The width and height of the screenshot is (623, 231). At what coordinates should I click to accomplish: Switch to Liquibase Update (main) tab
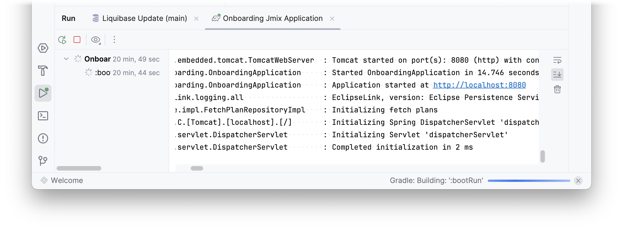point(144,18)
